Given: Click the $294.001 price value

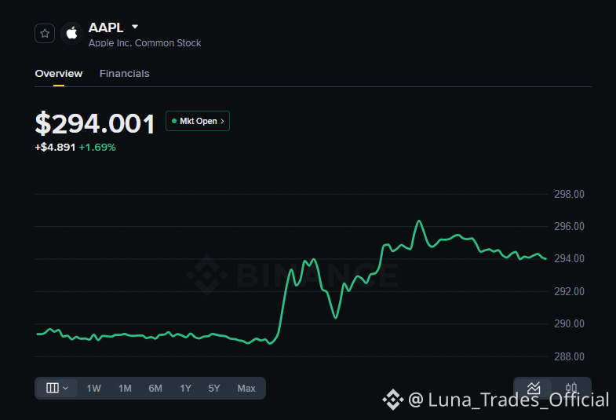Looking at the screenshot, I should 95,124.
